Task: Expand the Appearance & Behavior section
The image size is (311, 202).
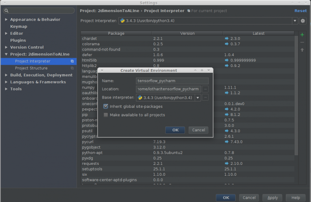Action: pyautogui.click(x=6, y=19)
